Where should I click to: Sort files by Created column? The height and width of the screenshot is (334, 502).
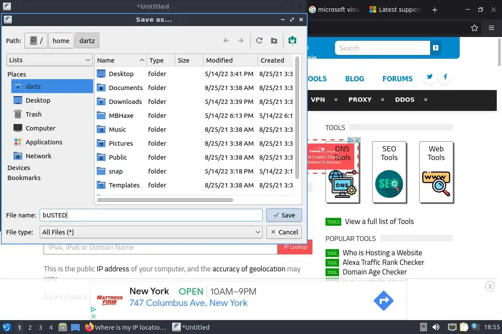[275, 60]
